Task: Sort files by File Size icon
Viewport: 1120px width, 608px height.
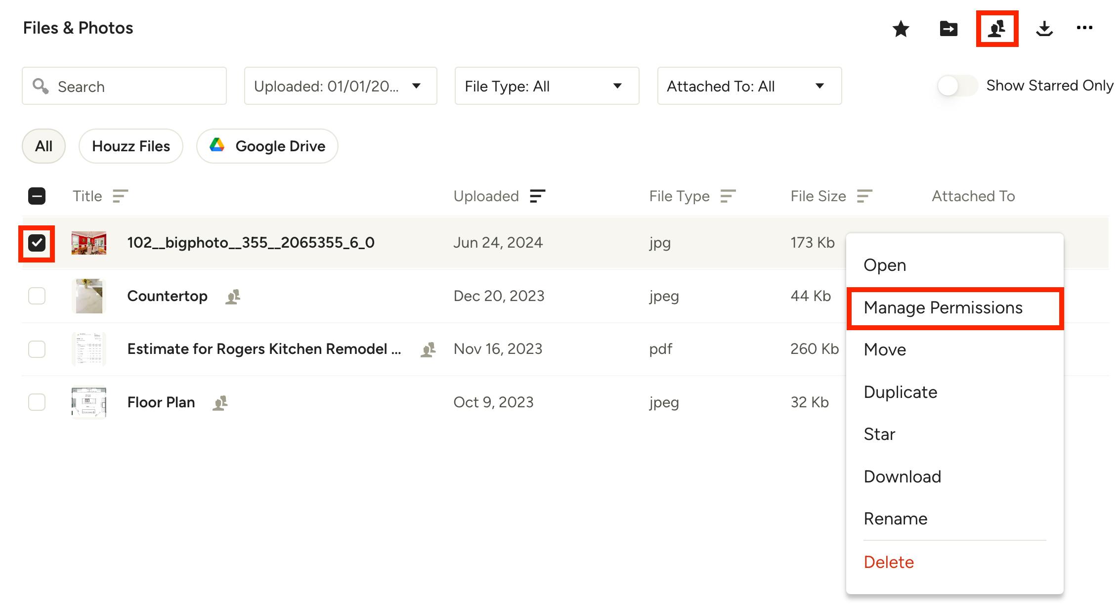Action: 864,196
